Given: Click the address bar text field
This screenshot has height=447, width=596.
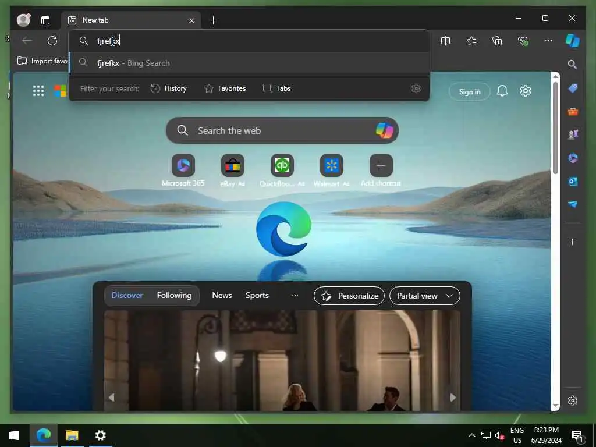Looking at the screenshot, I should pyautogui.click(x=249, y=41).
